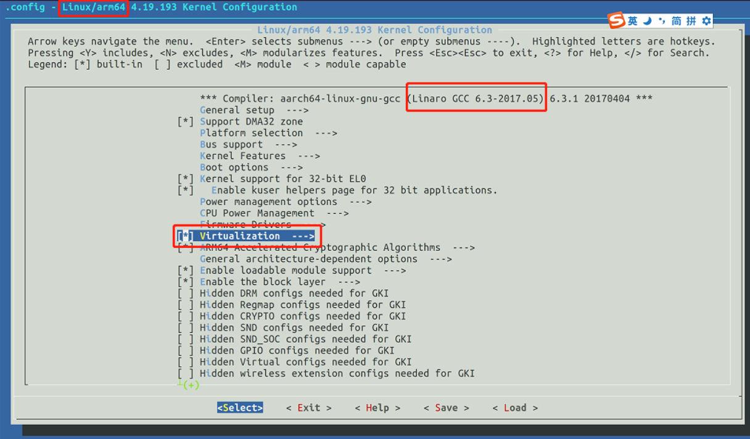The width and height of the screenshot is (750, 439).
Task: Open the CPU Power Management submenu
Action: point(274,213)
